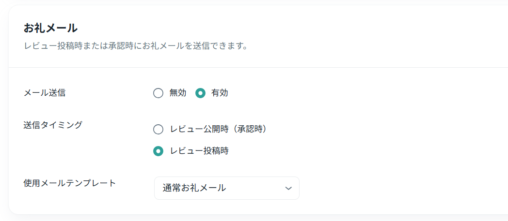Click the 送信タイミング field label
The height and width of the screenshot is (221, 508).
(53, 125)
